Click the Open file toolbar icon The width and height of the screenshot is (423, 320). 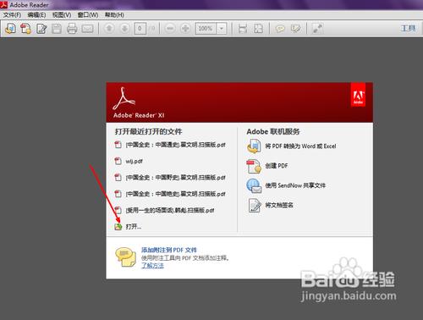(10, 29)
